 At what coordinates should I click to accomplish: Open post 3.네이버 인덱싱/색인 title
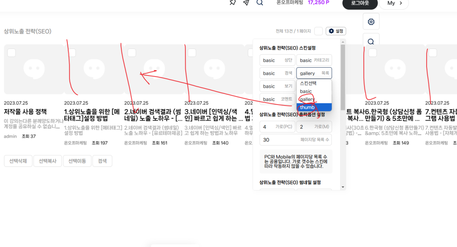[x=213, y=115]
